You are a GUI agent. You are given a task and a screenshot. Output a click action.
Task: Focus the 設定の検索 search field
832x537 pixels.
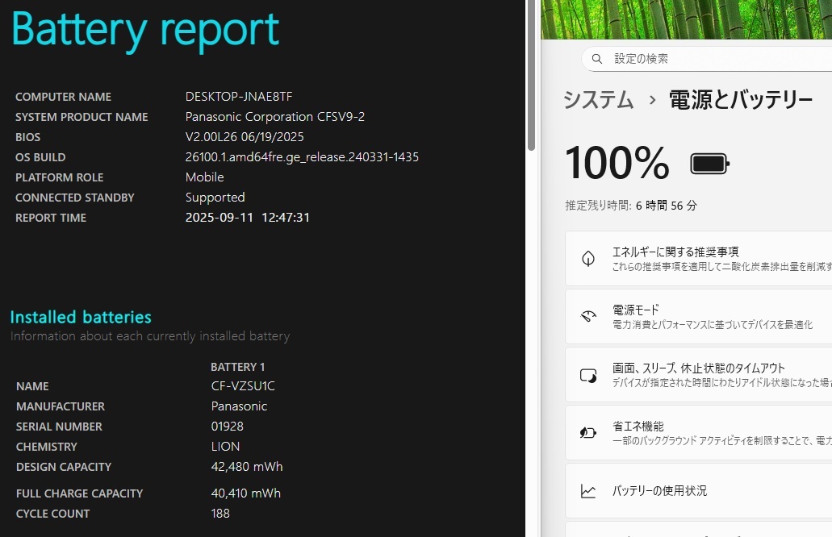pyautogui.click(x=707, y=59)
